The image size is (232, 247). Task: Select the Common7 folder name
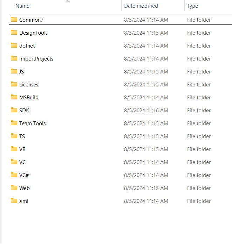(31, 20)
